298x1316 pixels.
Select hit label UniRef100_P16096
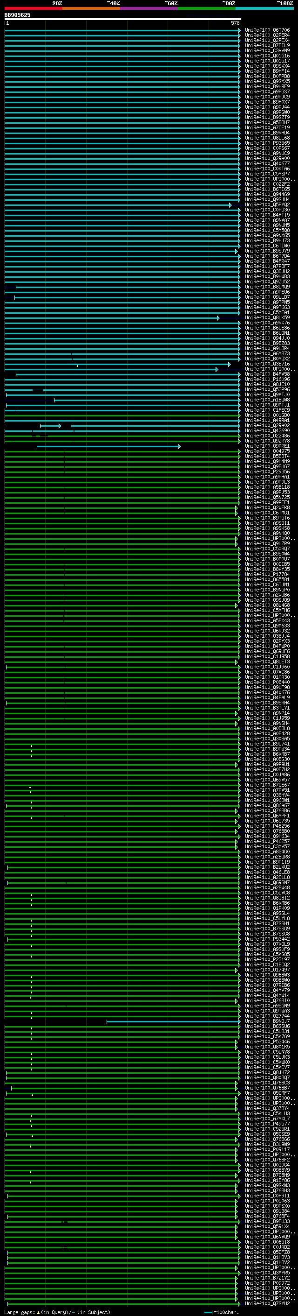(x=267, y=380)
